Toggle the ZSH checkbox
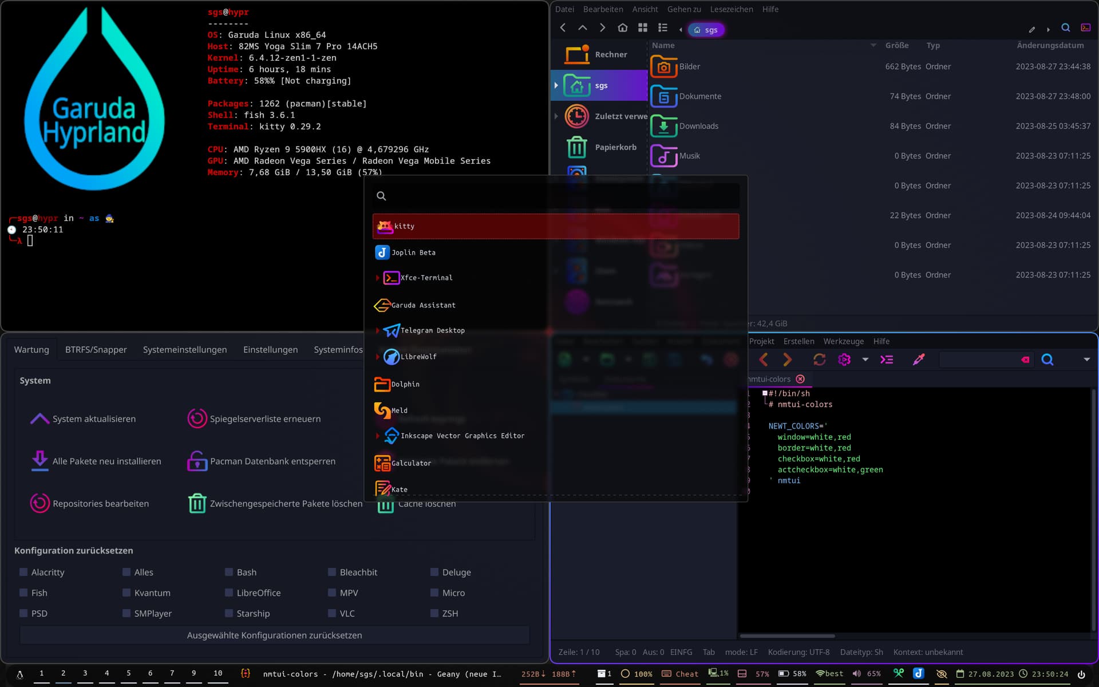This screenshot has height=687, width=1099. [x=434, y=613]
